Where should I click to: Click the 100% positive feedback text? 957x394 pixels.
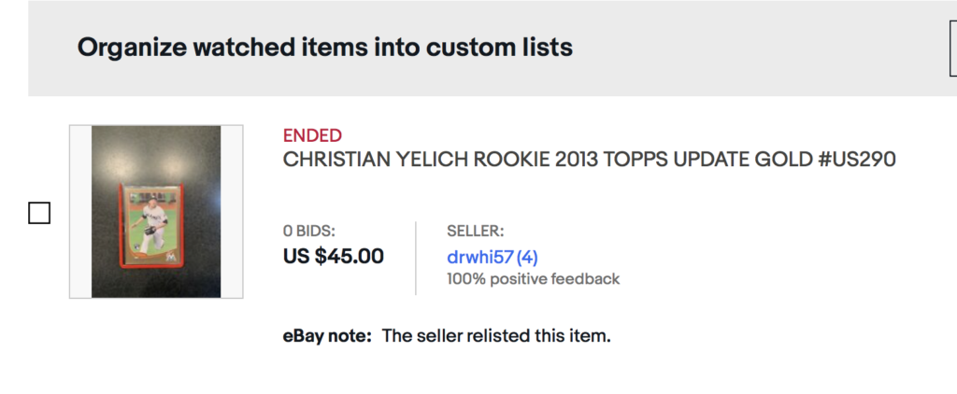[x=533, y=279]
